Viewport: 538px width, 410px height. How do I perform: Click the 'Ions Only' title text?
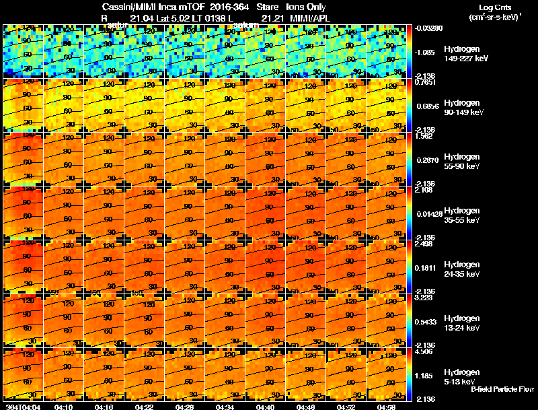click(306, 7)
